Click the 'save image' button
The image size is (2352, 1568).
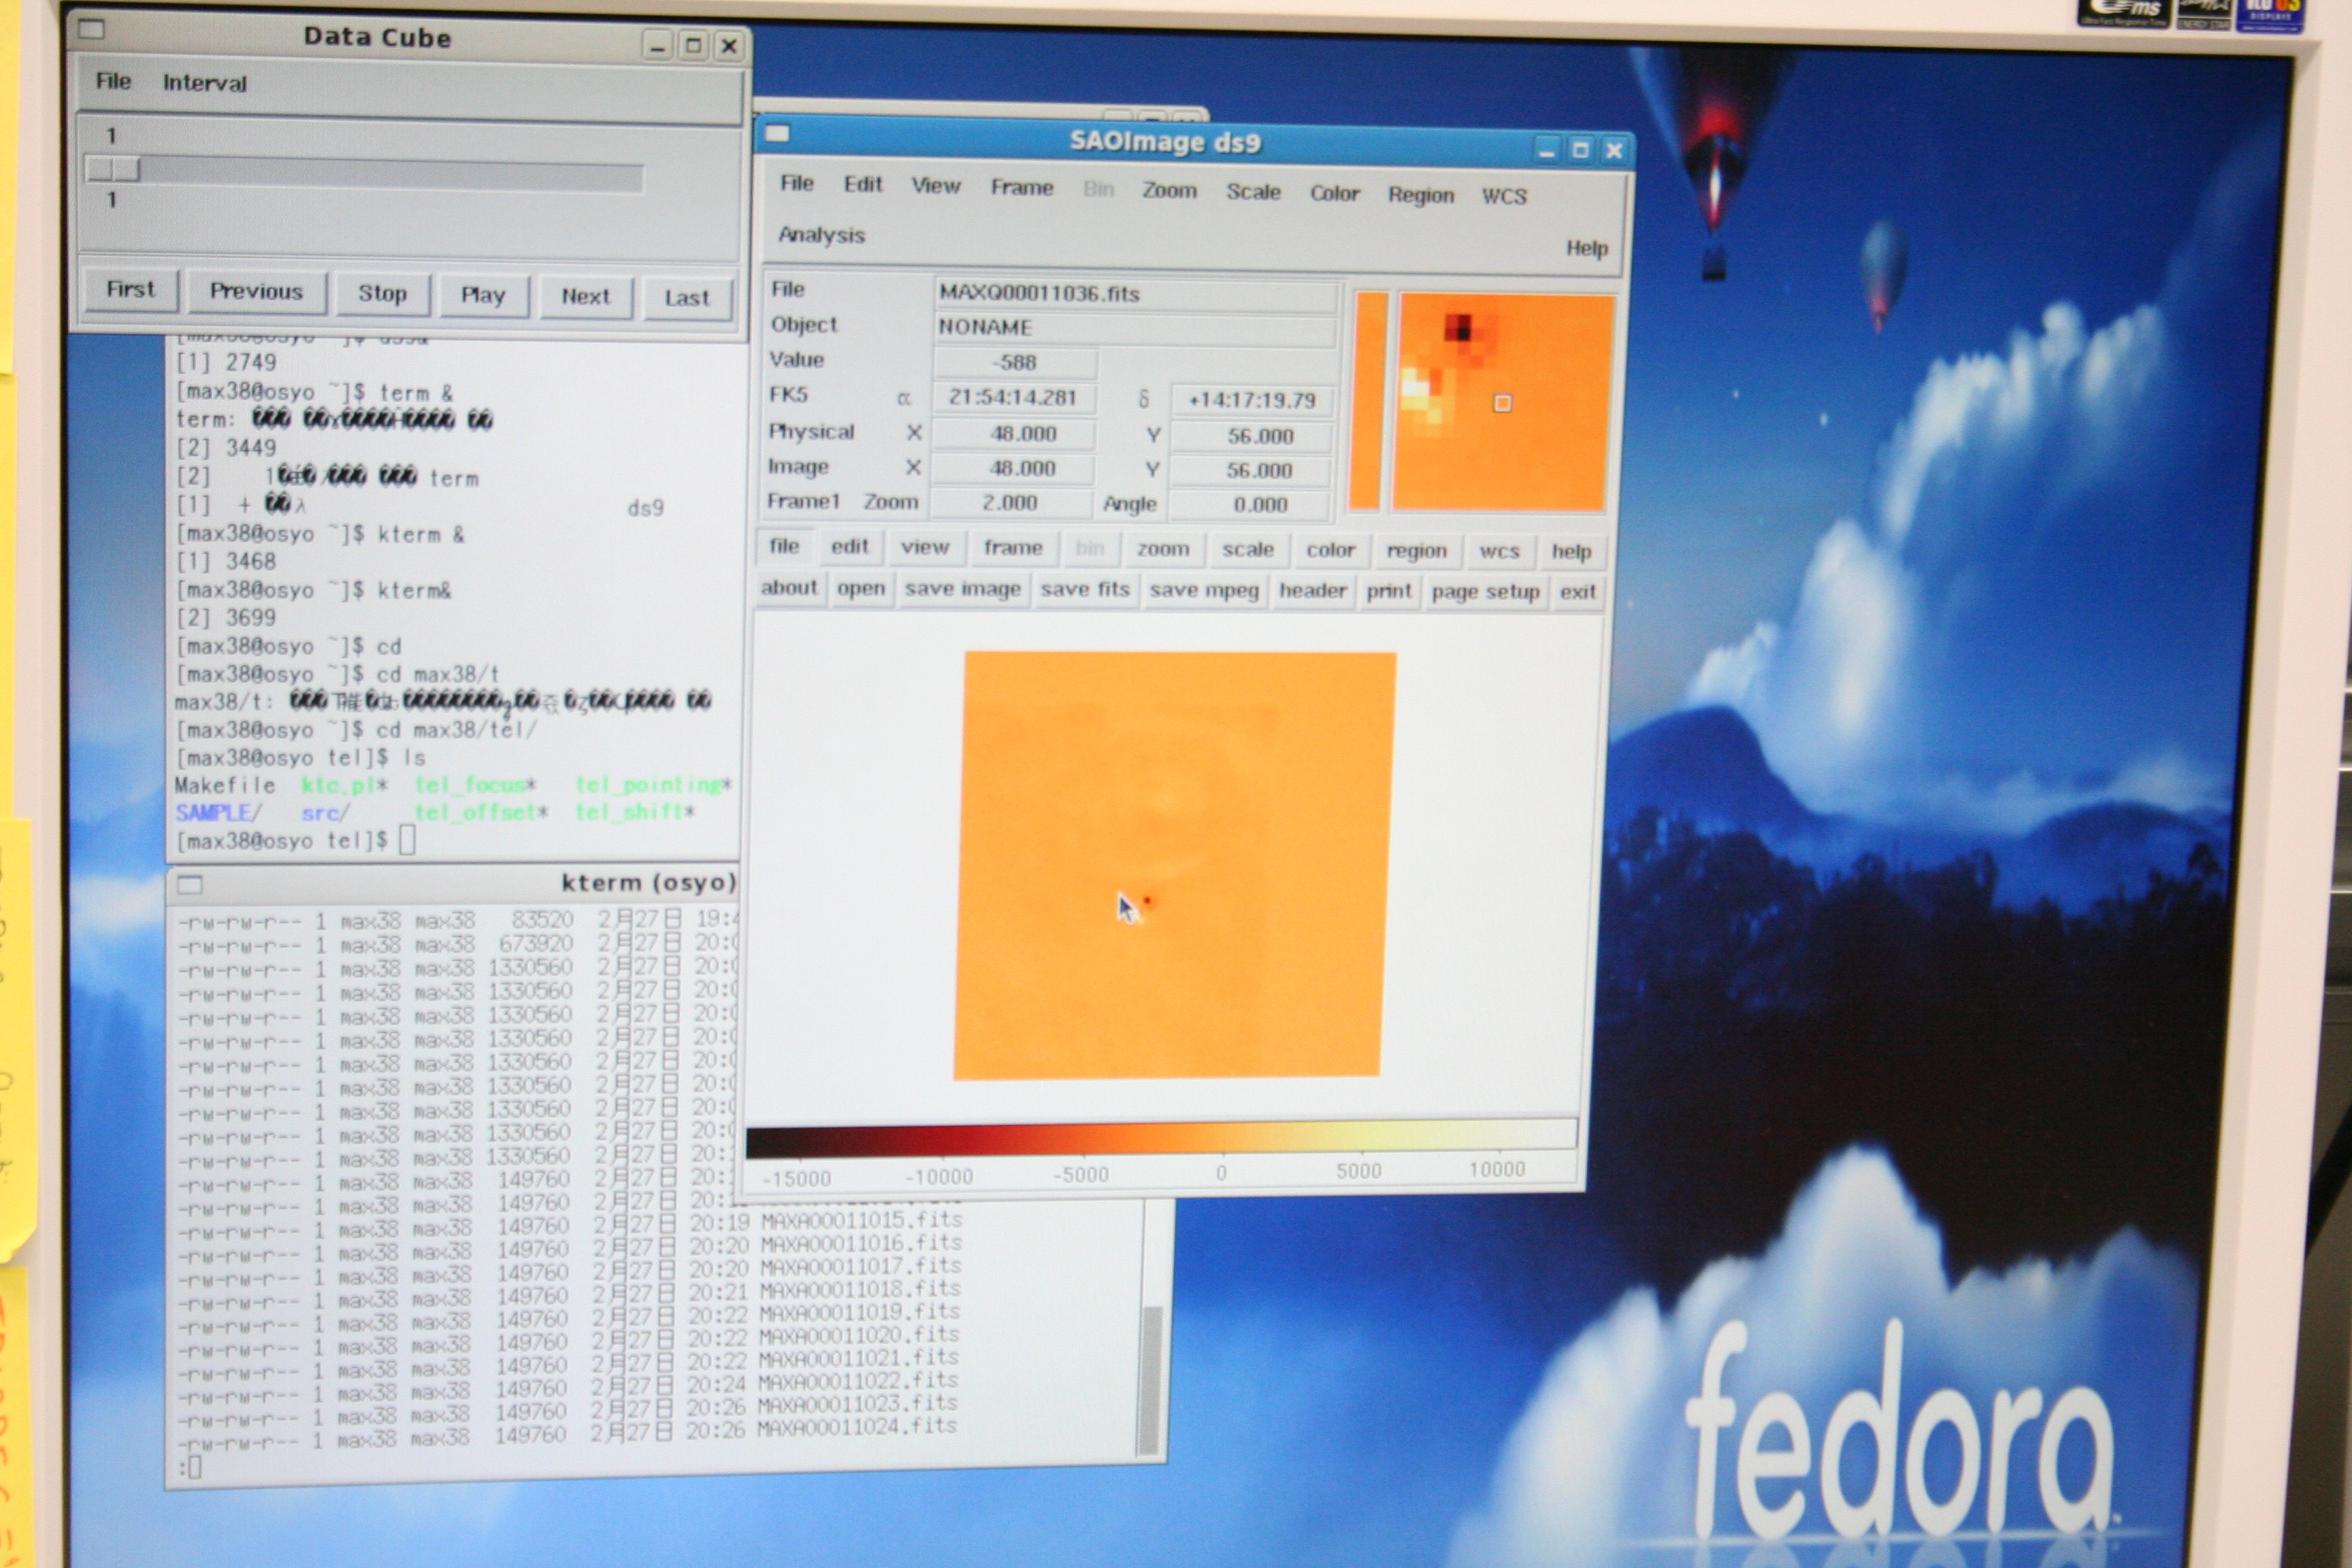click(963, 590)
